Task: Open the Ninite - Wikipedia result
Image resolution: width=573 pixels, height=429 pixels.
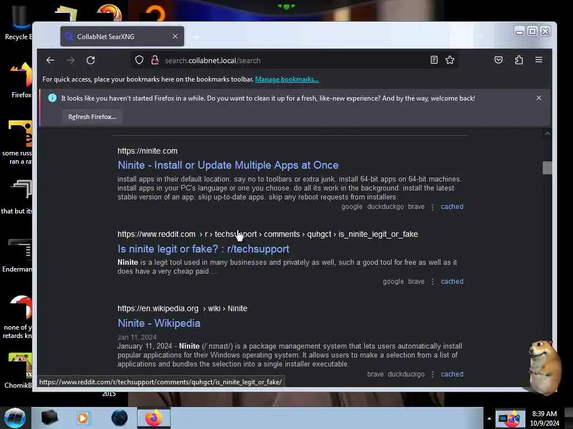Action: pyautogui.click(x=159, y=323)
